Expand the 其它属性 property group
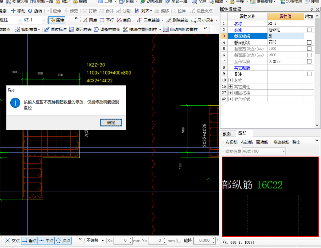This screenshot has width=321, height=248. tap(230, 87)
